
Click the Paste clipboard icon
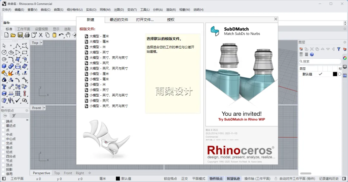click(x=54, y=35)
